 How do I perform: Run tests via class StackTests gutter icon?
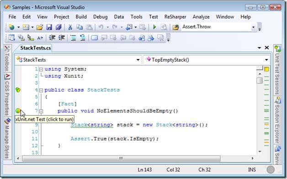[18, 90]
